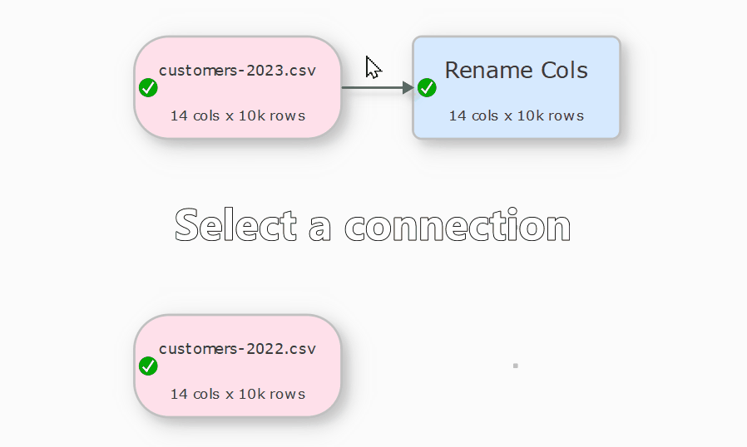The height and width of the screenshot is (447, 747).
Task: Click the letter 'a' in the heading
Action: [320, 228]
